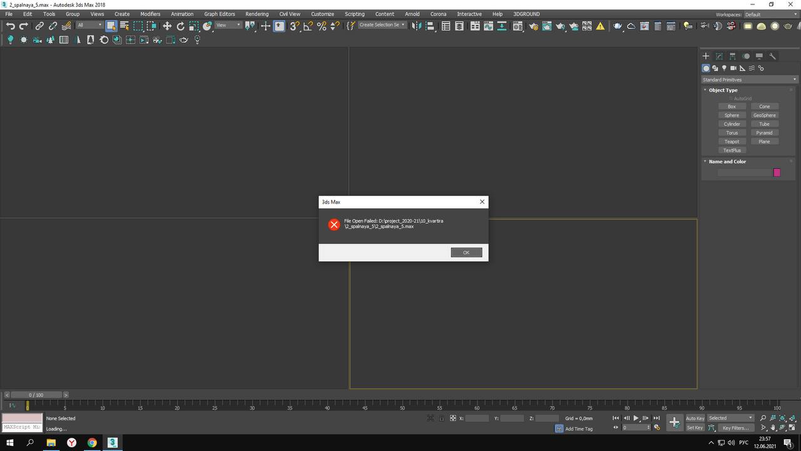Open the 3DGROUND menu

(526, 14)
